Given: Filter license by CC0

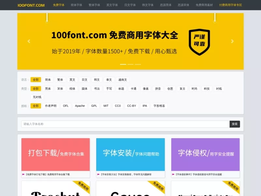Looking at the screenshot, I should [118, 106].
